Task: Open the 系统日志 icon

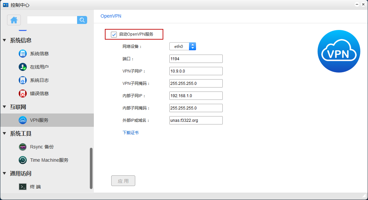Action: click(23, 80)
